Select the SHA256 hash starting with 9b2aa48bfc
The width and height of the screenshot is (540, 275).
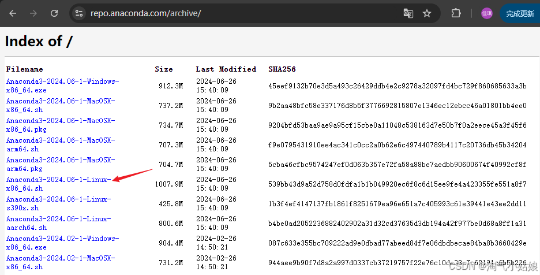(397, 105)
